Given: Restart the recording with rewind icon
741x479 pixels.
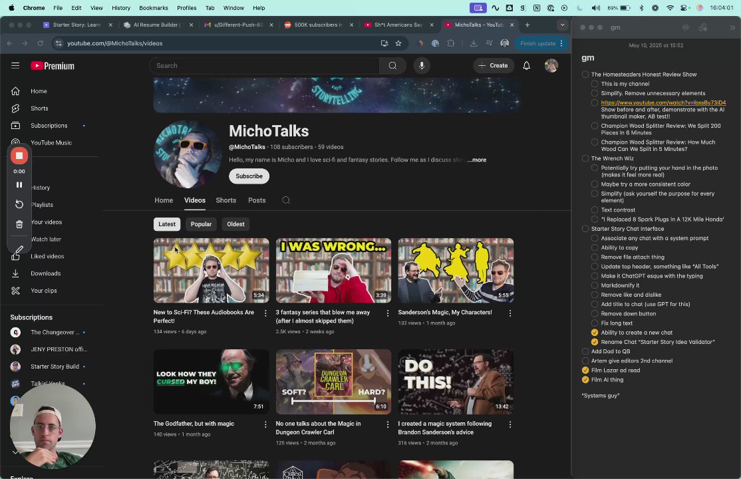Looking at the screenshot, I should click(19, 204).
